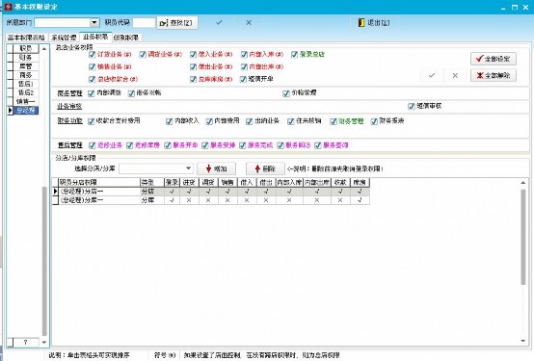The width and height of the screenshot is (534, 361).
Task: Switch to the 基本权限表格 tab
Action: coord(27,38)
